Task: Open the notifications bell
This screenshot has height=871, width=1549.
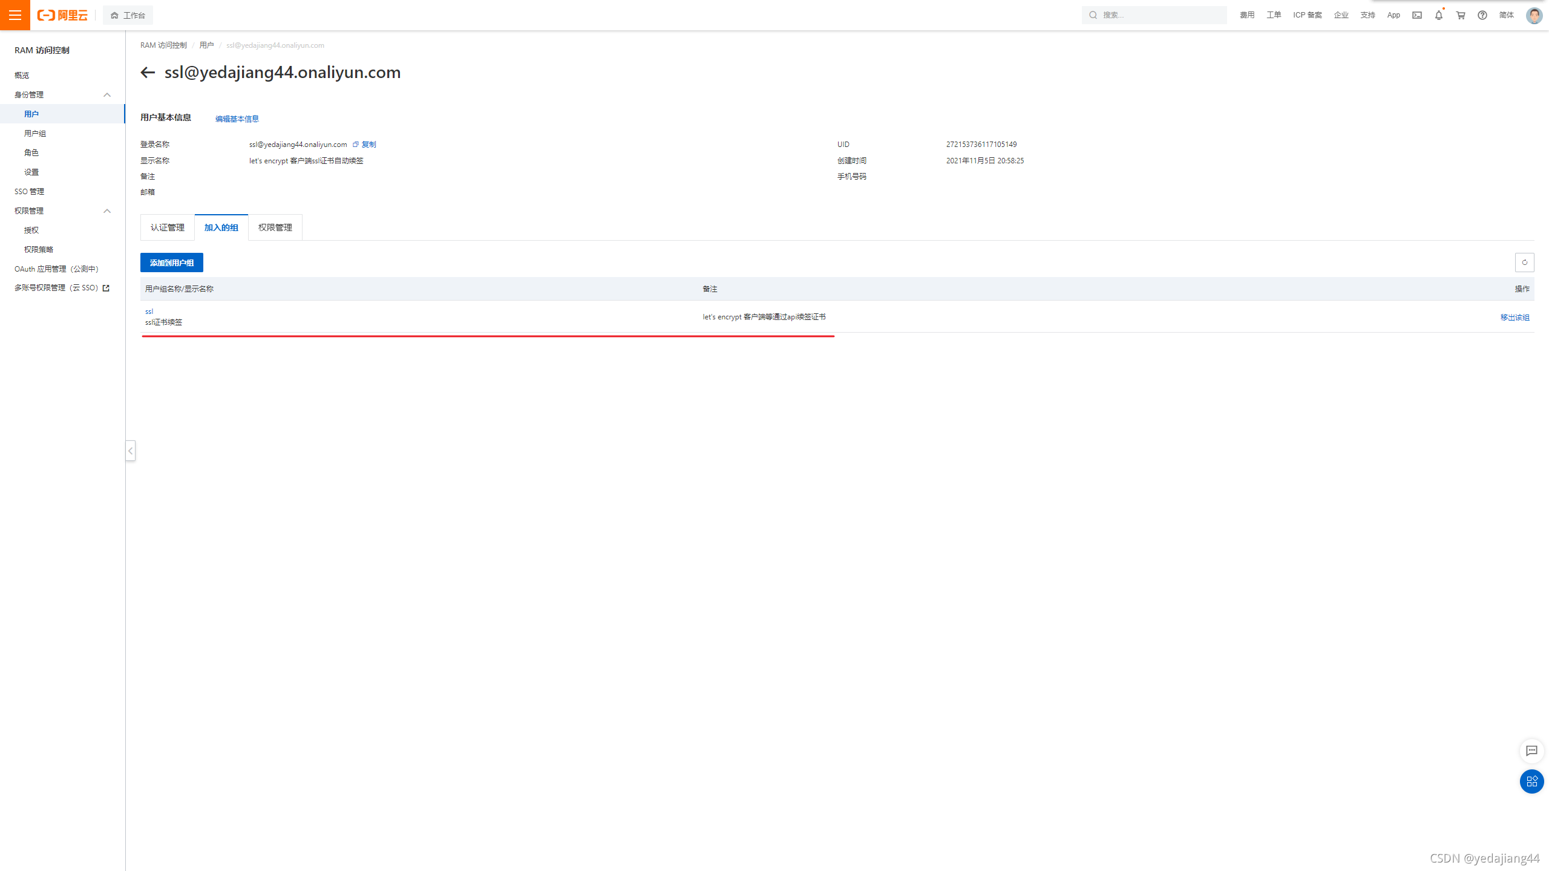Action: 1439,15
